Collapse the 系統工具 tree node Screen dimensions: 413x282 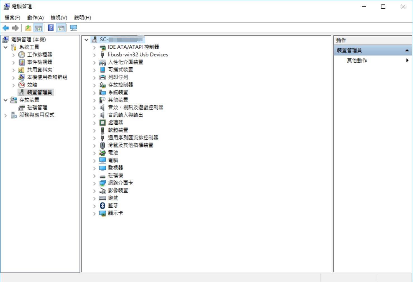pyautogui.click(x=6, y=47)
